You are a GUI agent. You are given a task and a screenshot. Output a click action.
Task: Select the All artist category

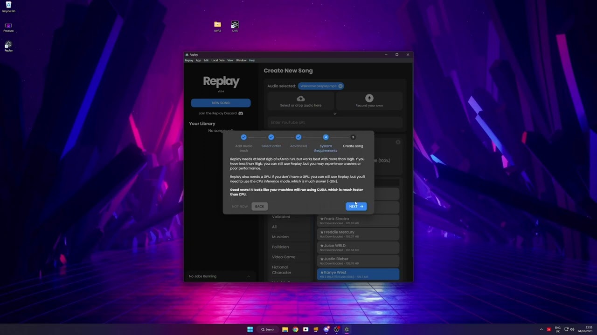pos(274,227)
